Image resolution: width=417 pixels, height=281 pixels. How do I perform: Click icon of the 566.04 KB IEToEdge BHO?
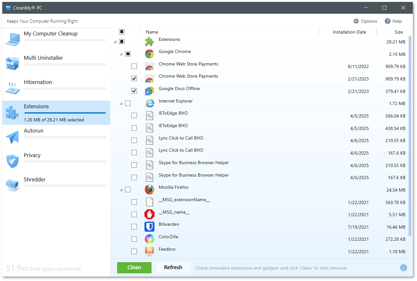click(149, 116)
